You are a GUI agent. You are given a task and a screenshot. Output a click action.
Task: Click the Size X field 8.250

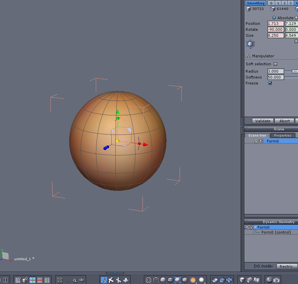pyautogui.click(x=275, y=35)
